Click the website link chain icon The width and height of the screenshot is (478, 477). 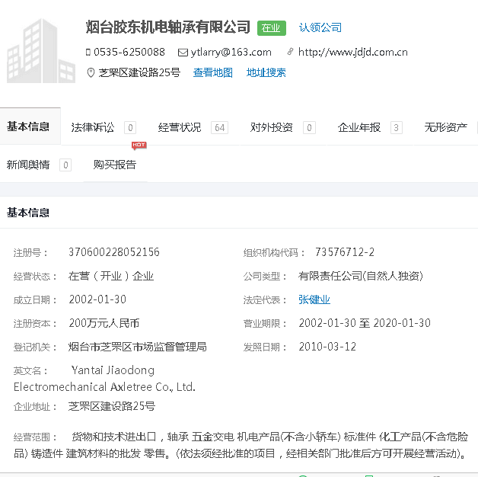[x=290, y=53]
